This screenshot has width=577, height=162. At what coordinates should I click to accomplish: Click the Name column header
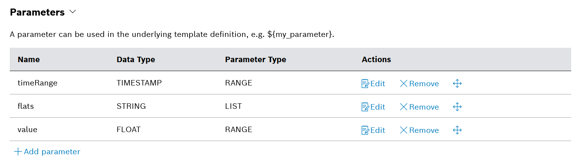[x=29, y=59]
